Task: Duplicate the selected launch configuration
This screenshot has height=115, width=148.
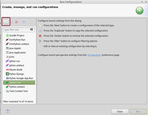Action: click(12, 22)
